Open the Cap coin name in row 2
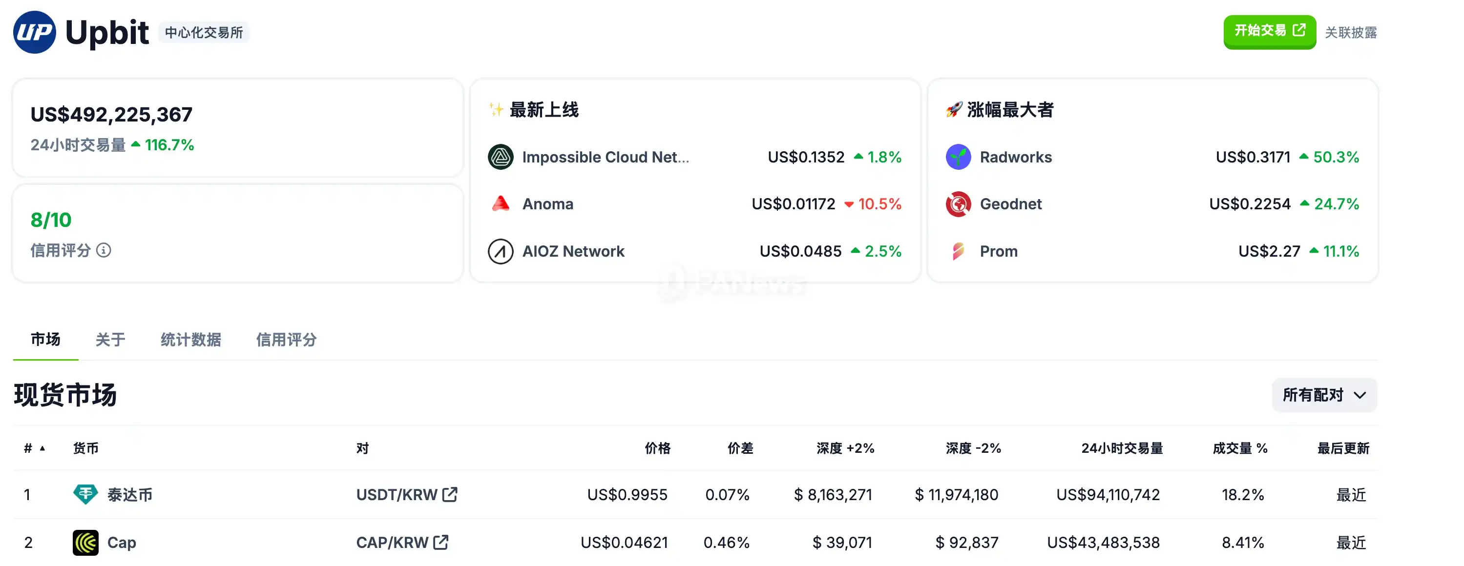 click(122, 543)
